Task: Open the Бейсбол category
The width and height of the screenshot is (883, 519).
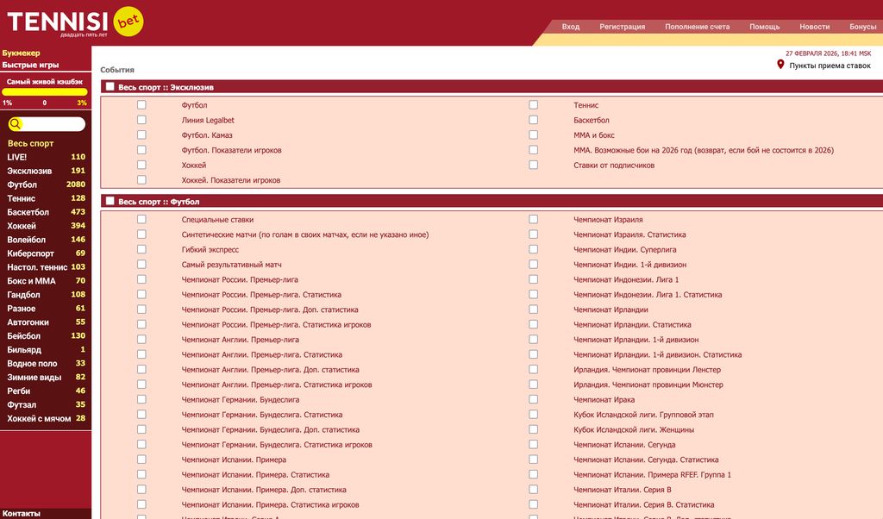Action: (x=46, y=335)
